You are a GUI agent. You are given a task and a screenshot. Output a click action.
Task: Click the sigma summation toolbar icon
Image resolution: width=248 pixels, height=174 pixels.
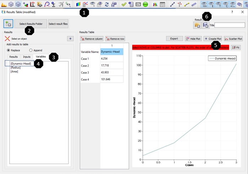[53, 4]
